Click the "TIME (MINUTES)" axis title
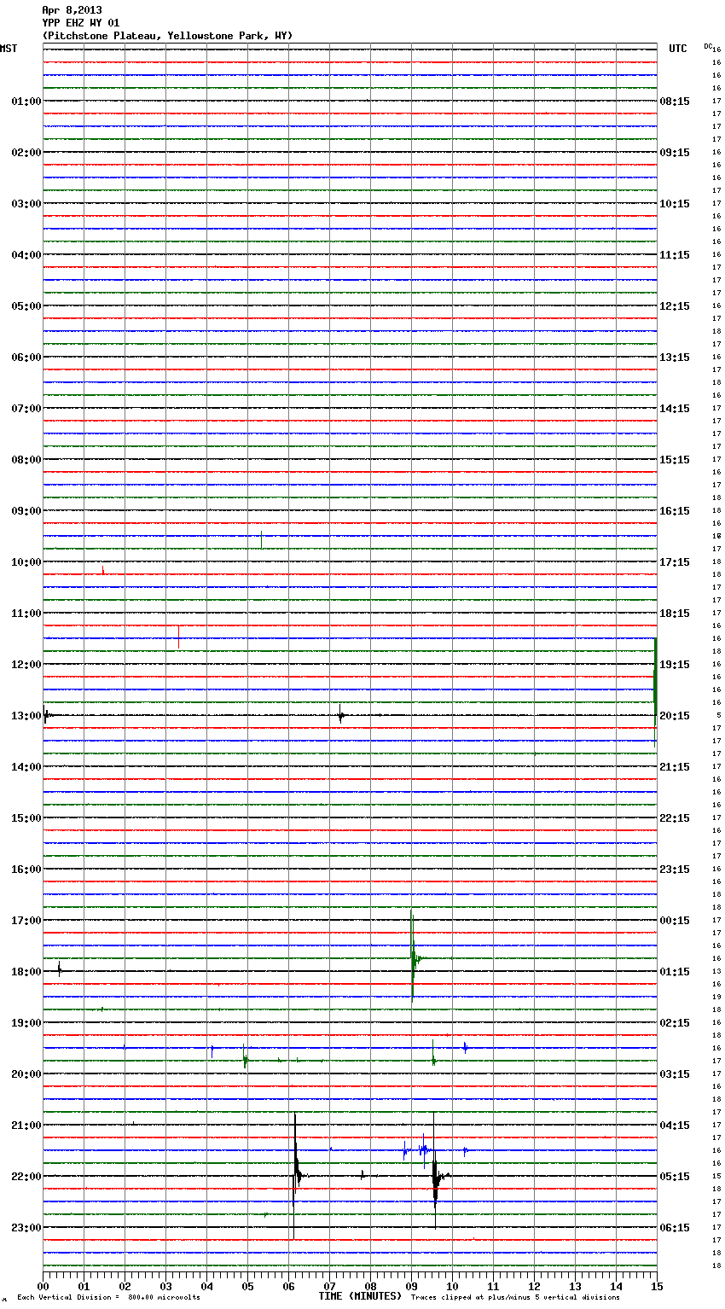 [360, 1296]
